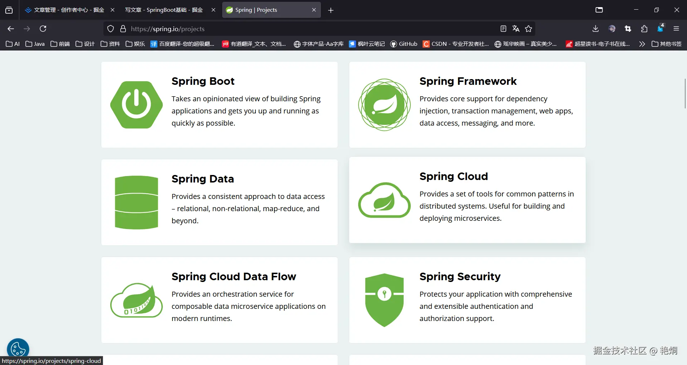Open the 资料 bookmarks folder
This screenshot has height=365, width=687.
click(110, 44)
